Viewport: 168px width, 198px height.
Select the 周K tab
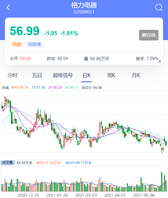111,75
